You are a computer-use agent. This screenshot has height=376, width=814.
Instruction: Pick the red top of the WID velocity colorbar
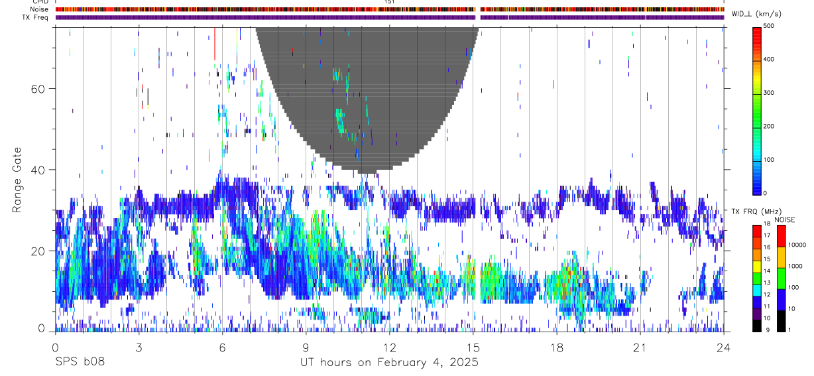(x=758, y=36)
